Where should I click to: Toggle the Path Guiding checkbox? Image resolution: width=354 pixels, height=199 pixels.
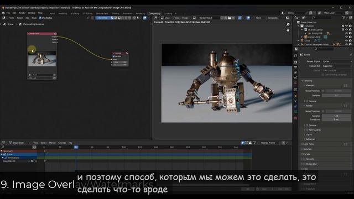coord(307,130)
